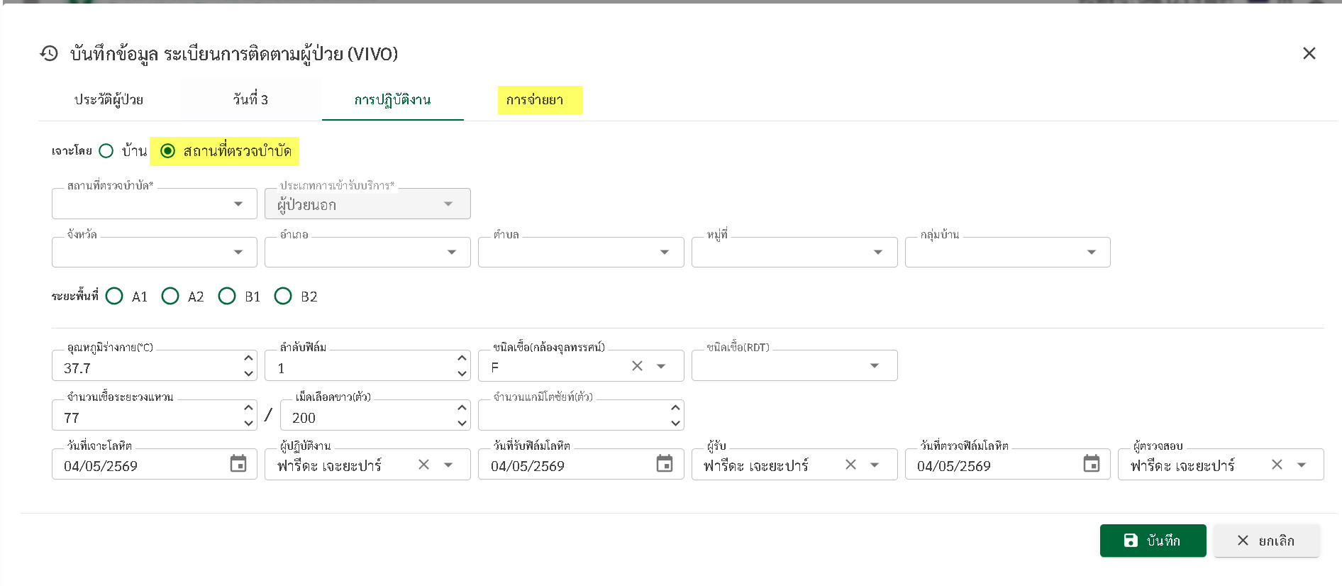
Task: Open the ประเภทการเข้ารับบริการ dropdown
Action: (x=367, y=204)
